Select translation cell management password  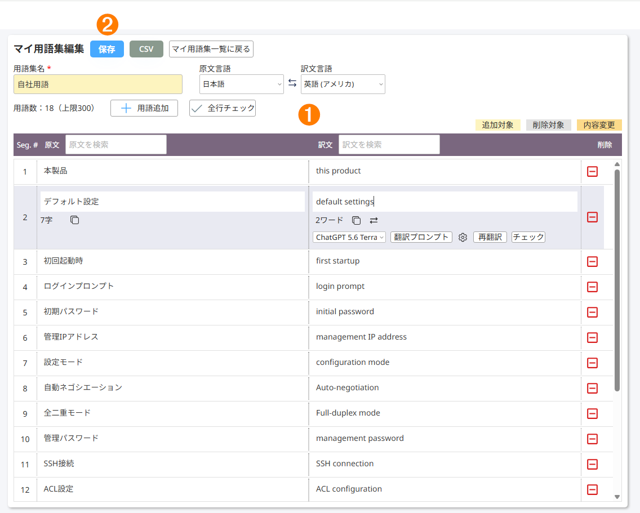(445, 439)
